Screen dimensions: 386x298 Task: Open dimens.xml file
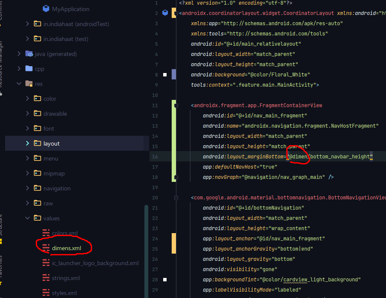[66, 248]
